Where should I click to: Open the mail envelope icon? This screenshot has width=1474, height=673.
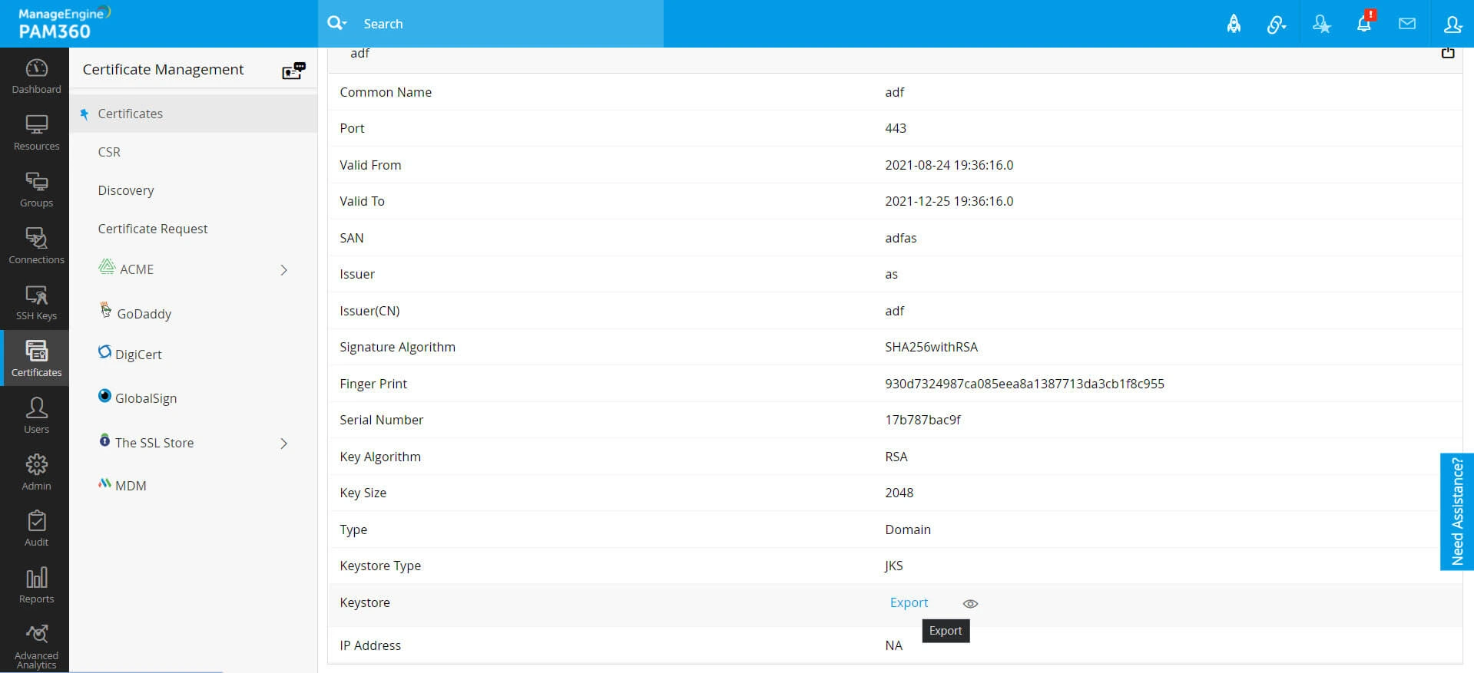click(x=1407, y=24)
